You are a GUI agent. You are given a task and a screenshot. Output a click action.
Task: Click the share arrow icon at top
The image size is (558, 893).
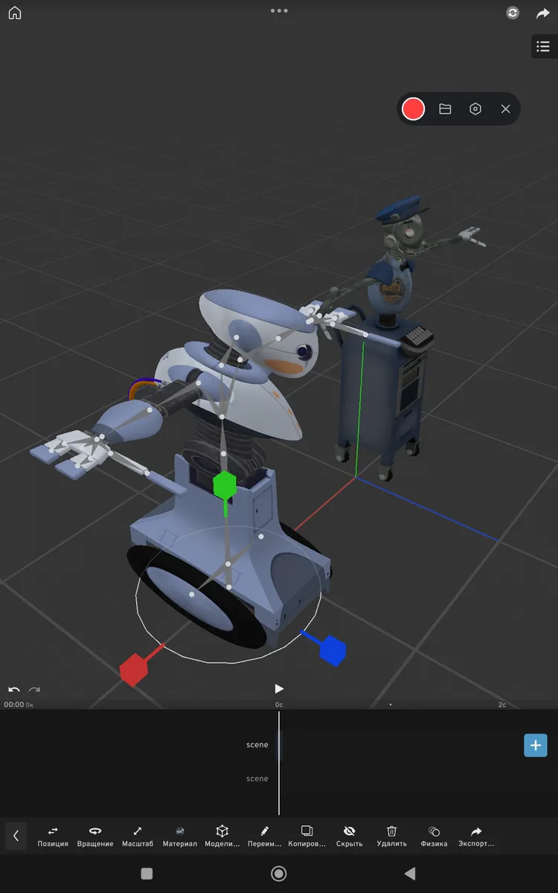[x=542, y=13]
